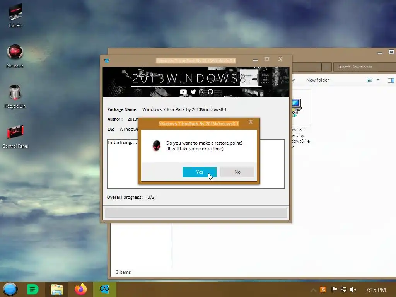Open the Instagram icon in banner
Image resolution: width=396 pixels, height=297 pixels.
pyautogui.click(x=202, y=92)
